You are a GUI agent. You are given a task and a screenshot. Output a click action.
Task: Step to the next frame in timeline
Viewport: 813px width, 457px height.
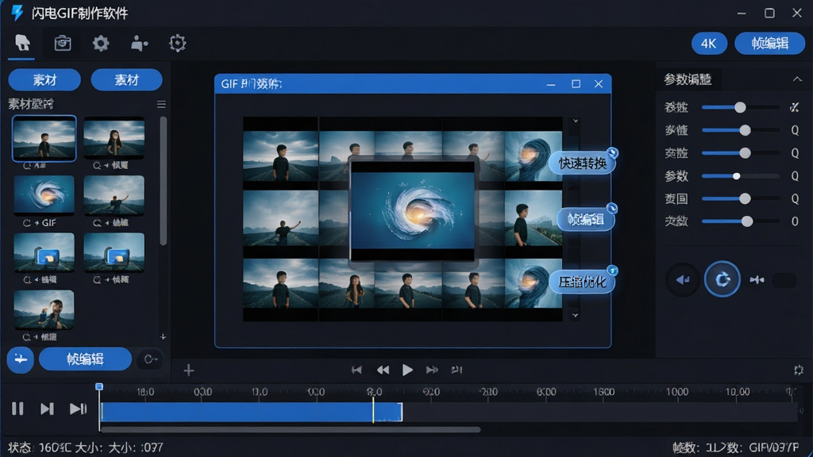click(x=47, y=409)
